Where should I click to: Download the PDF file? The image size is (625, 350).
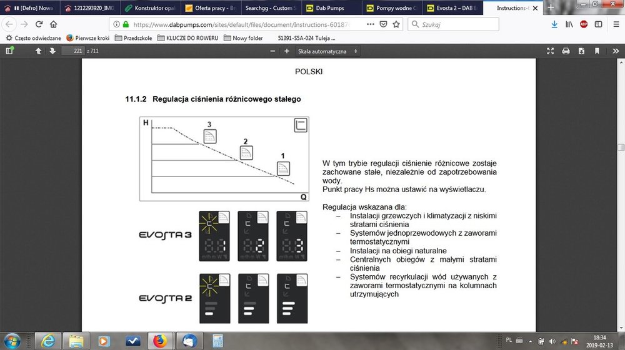coord(581,51)
